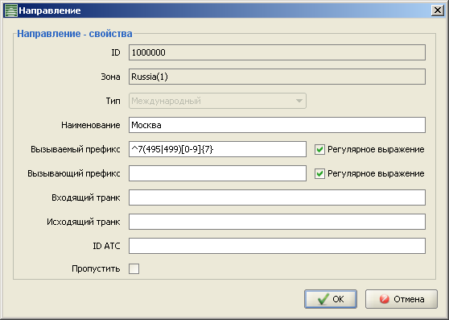The image size is (449, 320).
Task: Click the Входящий транк label
Action: pyautogui.click(x=85, y=197)
